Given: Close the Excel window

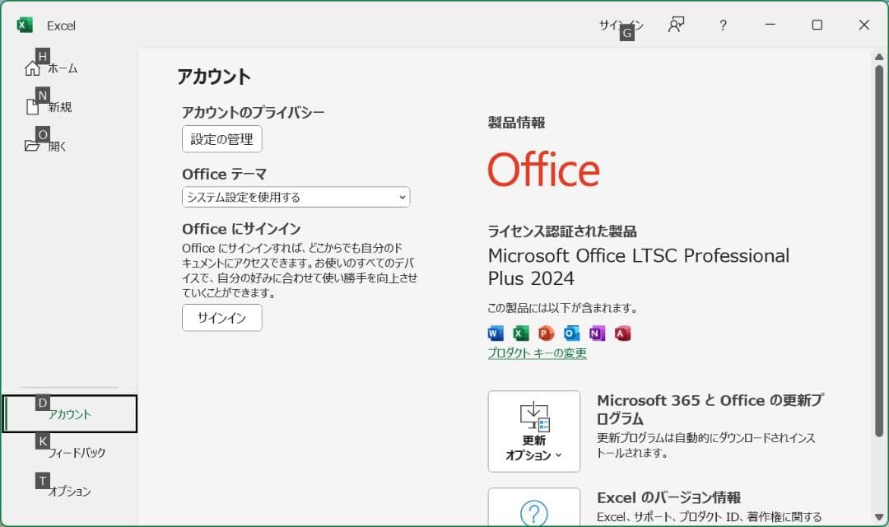Looking at the screenshot, I should pos(864,25).
